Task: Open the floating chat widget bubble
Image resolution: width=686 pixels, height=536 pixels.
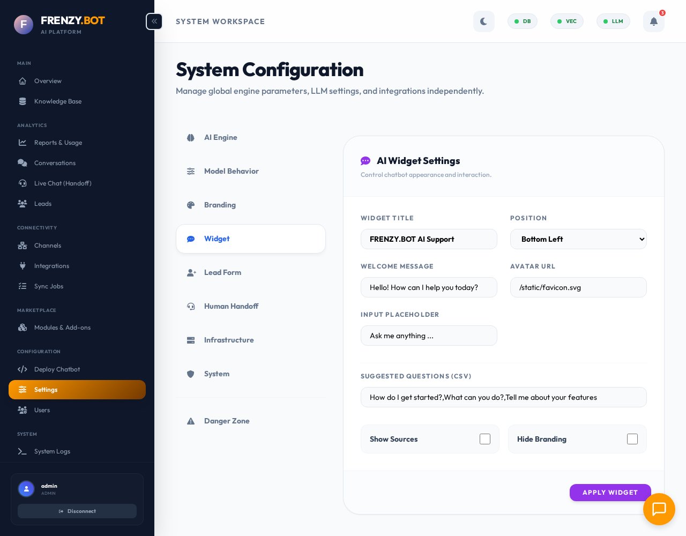Action: (659, 509)
